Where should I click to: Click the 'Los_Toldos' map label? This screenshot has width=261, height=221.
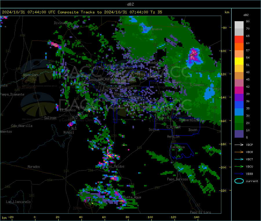pos(116,166)
